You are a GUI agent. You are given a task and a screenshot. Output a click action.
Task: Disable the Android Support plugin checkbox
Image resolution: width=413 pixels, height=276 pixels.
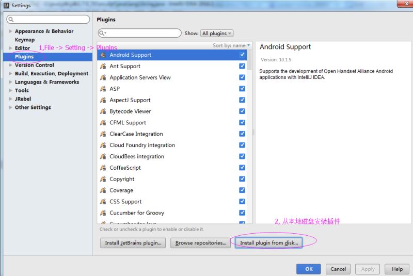242,55
